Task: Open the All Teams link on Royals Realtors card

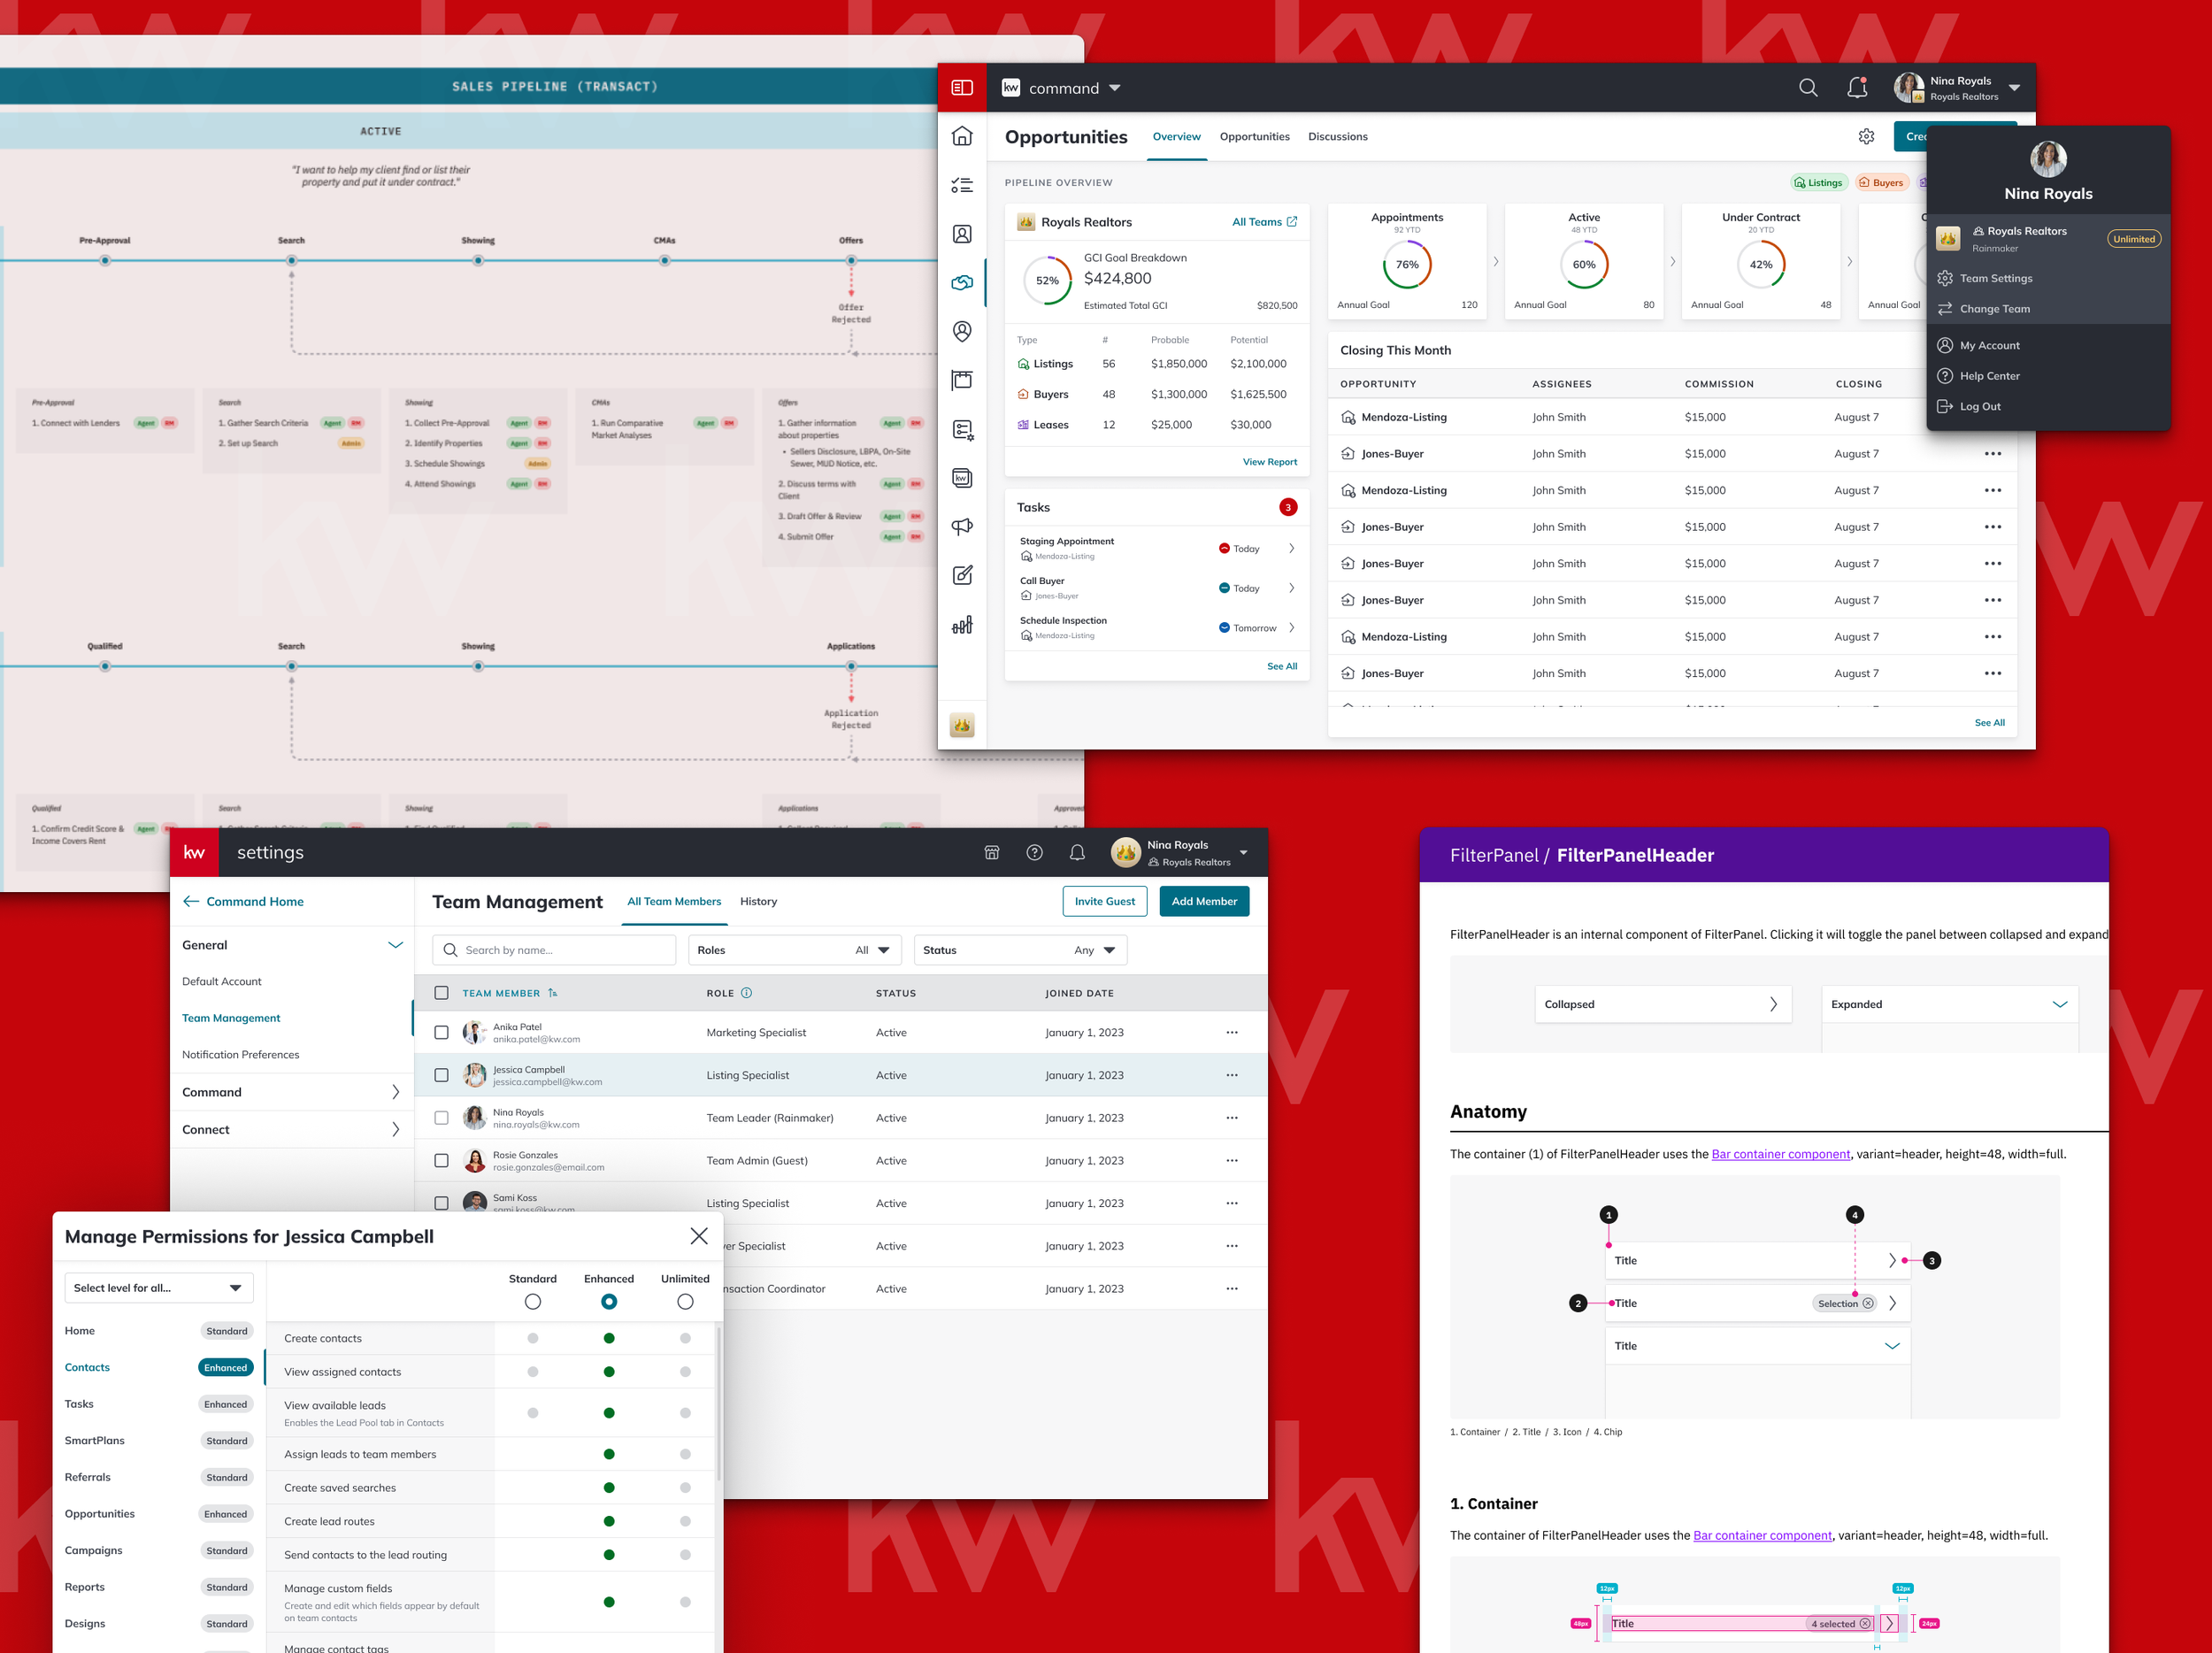Action: [x=1265, y=222]
